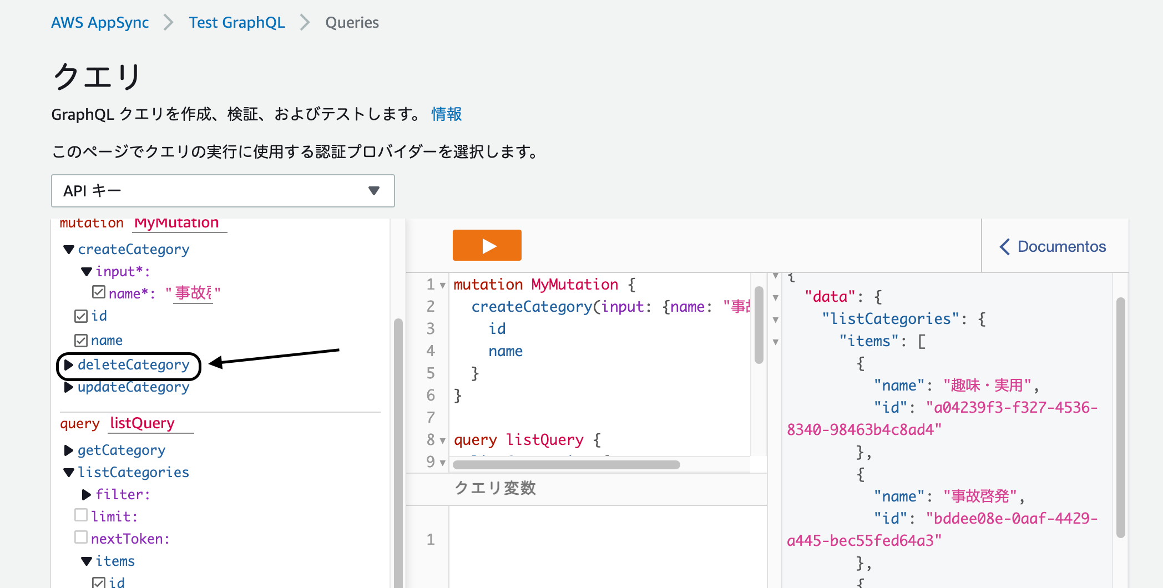Screen dimensions: 1163x588
Task: Click the query editor vertical scrollbar
Action: click(x=759, y=325)
